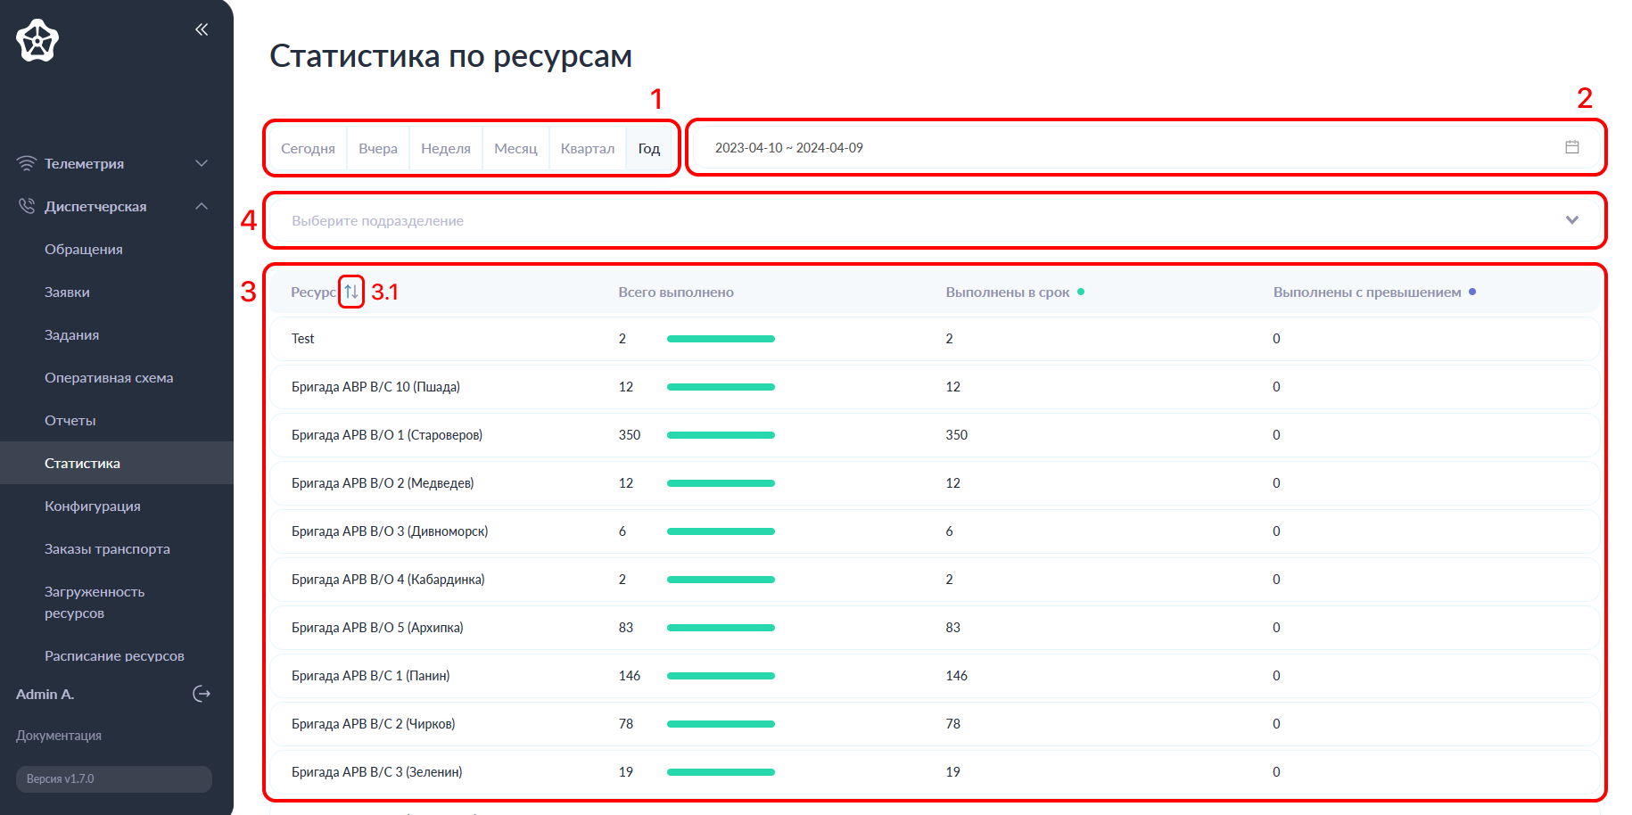1632x815 pixels.
Task: Open the Документация link
Action: tap(57, 736)
